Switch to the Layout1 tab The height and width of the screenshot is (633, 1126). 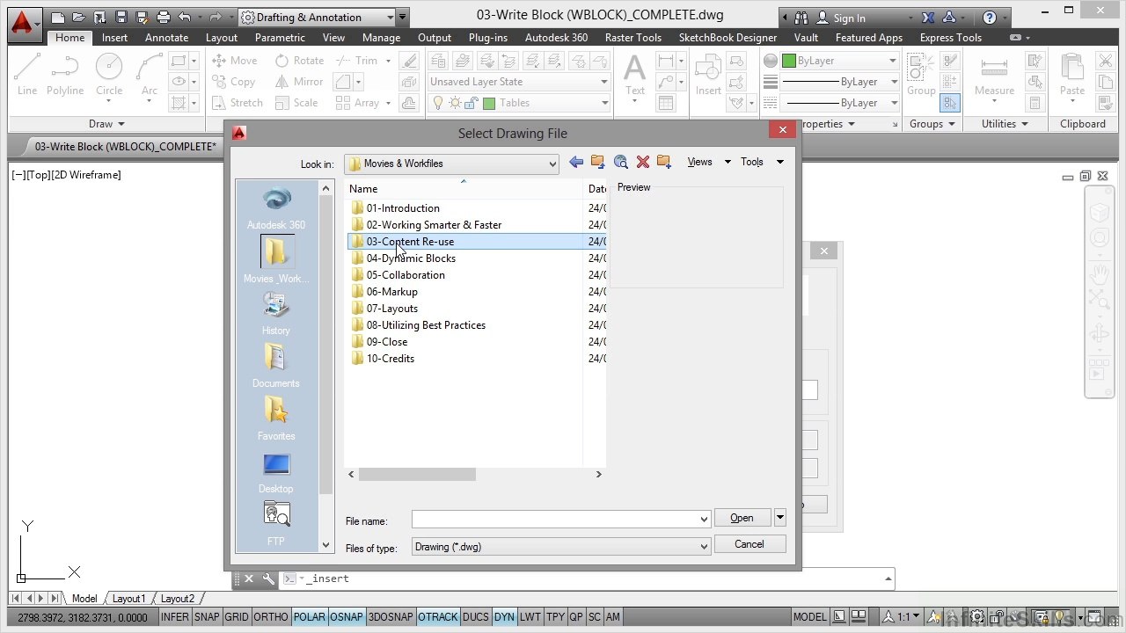[128, 599]
